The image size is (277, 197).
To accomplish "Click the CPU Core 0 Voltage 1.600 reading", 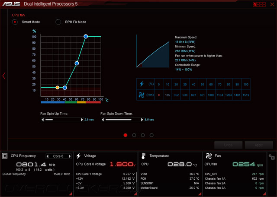I will point(123,164).
